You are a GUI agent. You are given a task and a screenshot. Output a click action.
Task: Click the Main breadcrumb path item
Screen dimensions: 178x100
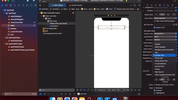[64, 9]
